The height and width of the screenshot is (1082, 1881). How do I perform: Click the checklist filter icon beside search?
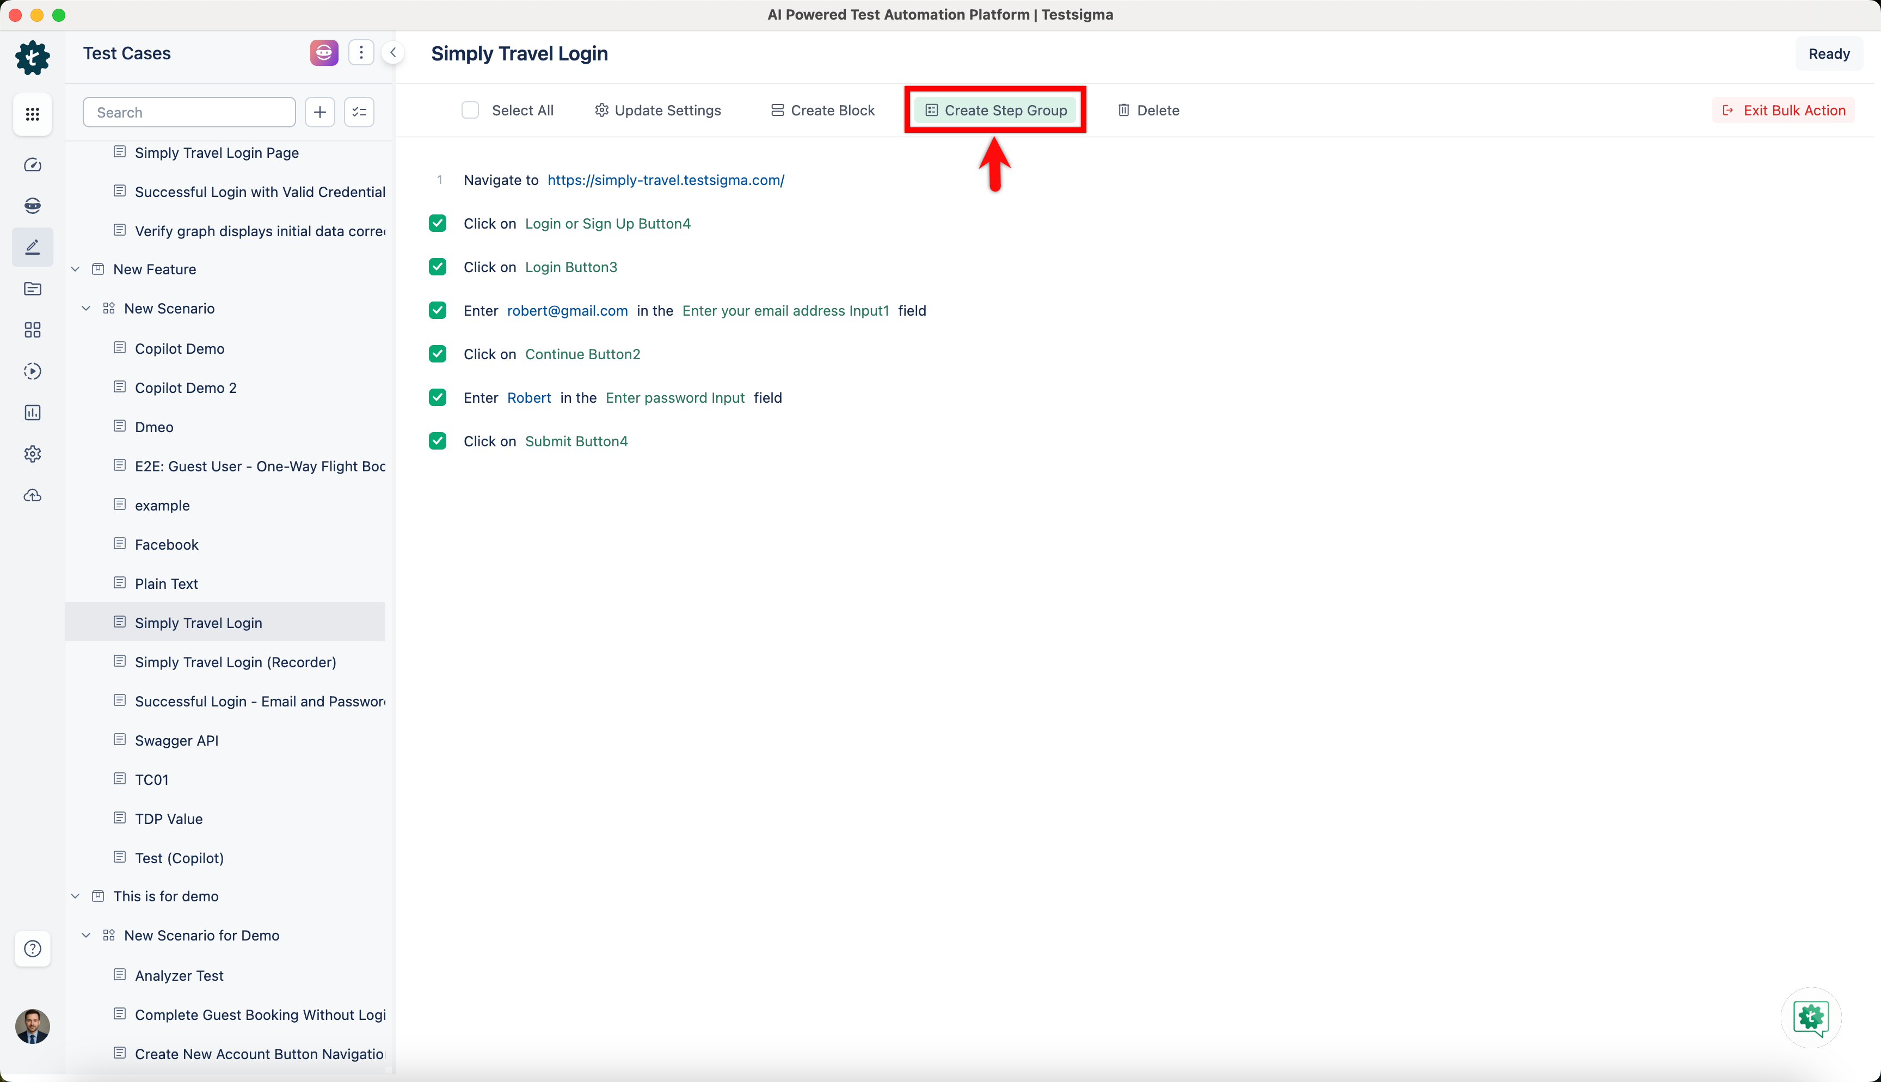pos(359,112)
